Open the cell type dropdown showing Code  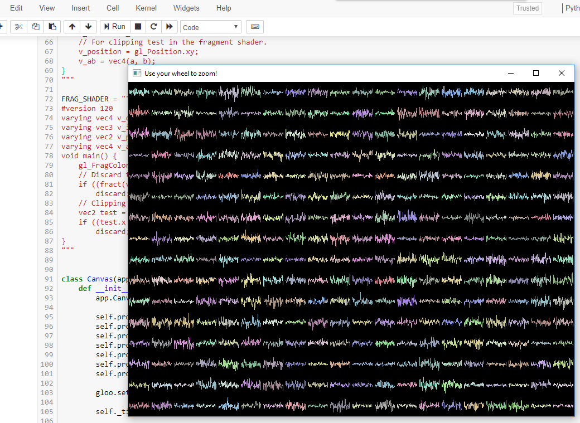[x=210, y=26]
